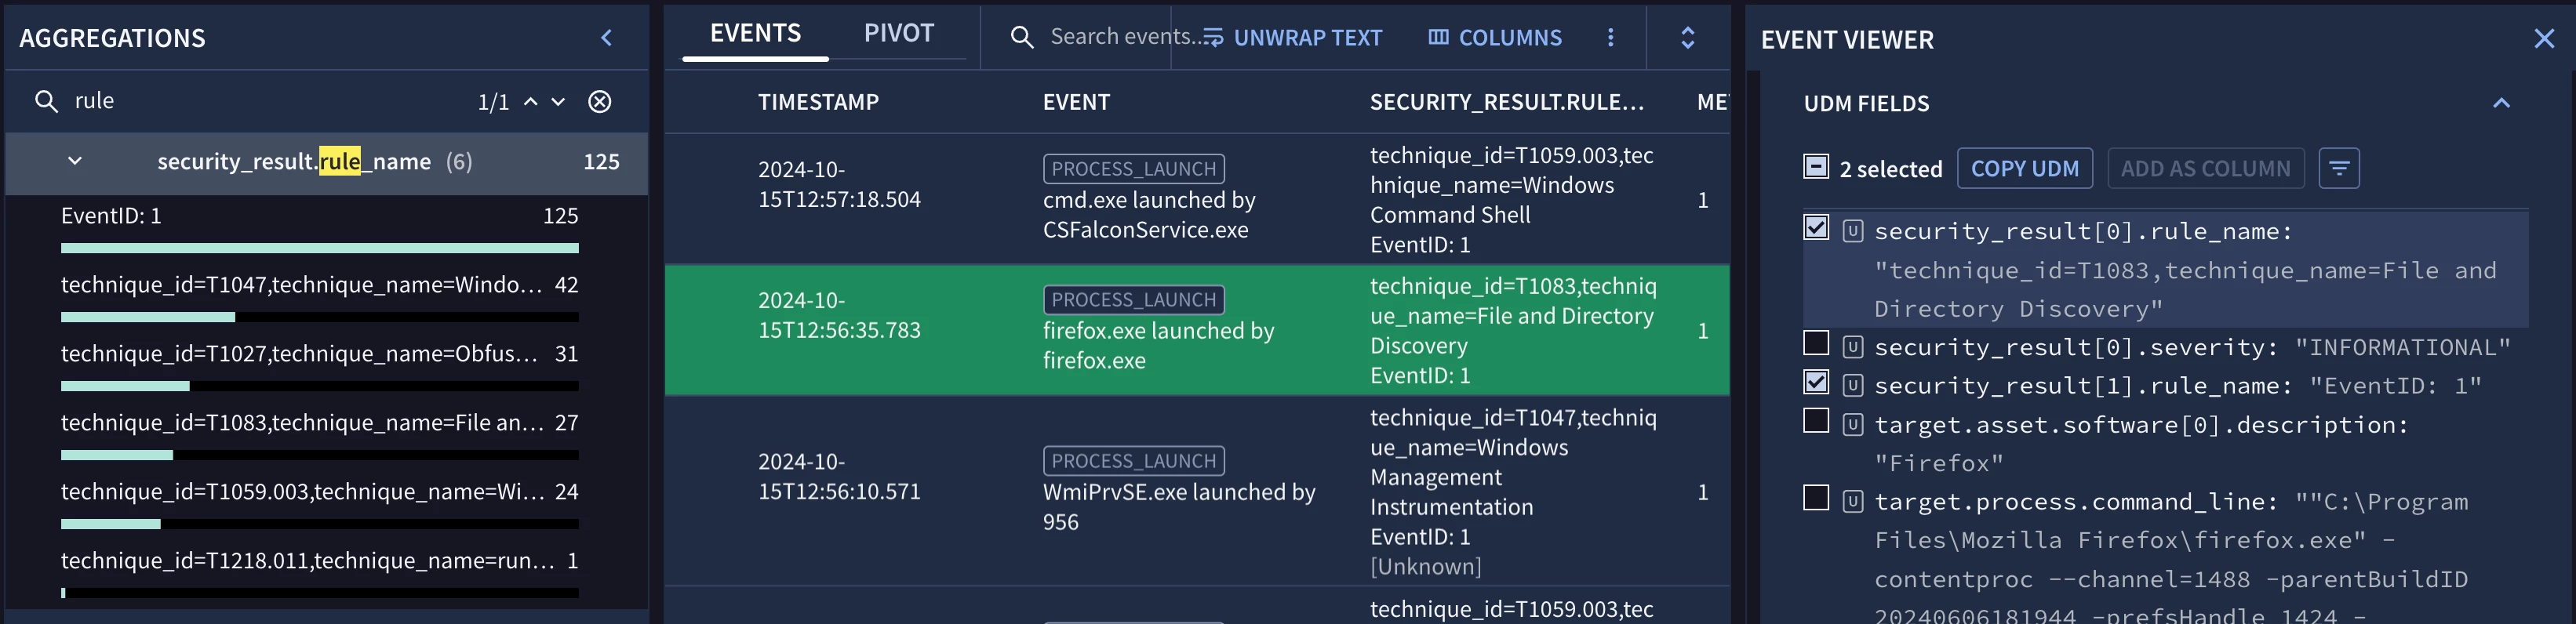Go to next aggregation search match
This screenshot has width=2576, height=624.
pos(558,101)
